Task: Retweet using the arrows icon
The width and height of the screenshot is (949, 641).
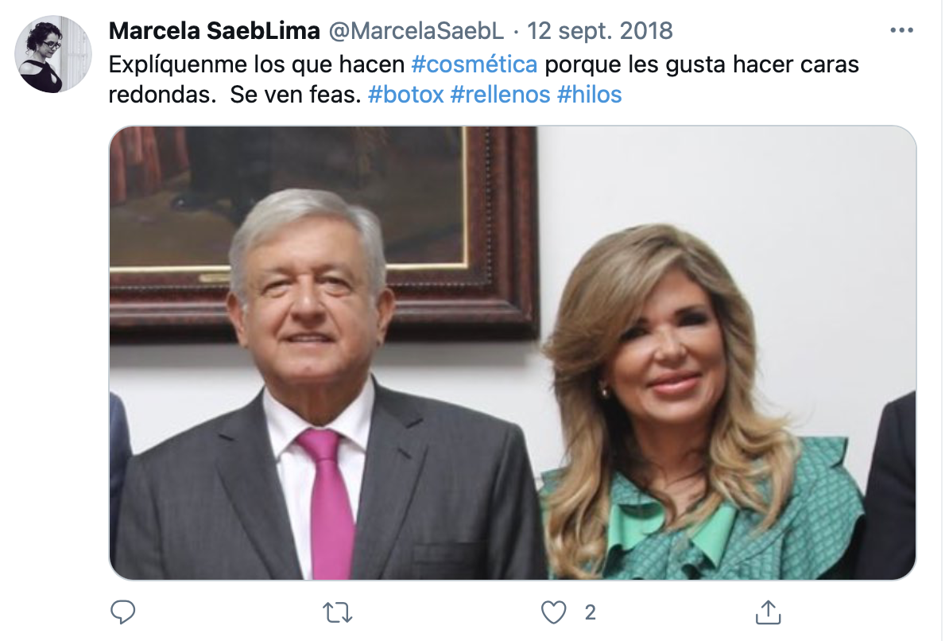Action: pyautogui.click(x=337, y=612)
